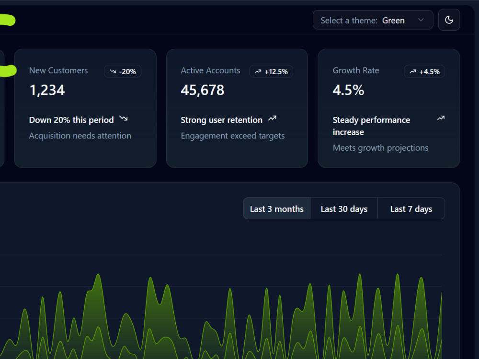Switch to Last 30 days view

[x=344, y=209]
